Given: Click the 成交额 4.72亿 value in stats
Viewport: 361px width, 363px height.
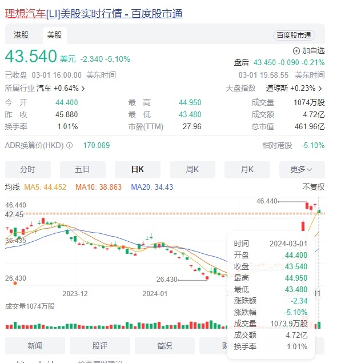Looking at the screenshot, I should pos(314,114).
